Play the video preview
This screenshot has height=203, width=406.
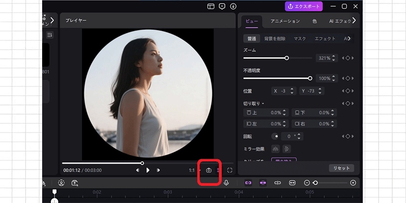click(x=148, y=170)
